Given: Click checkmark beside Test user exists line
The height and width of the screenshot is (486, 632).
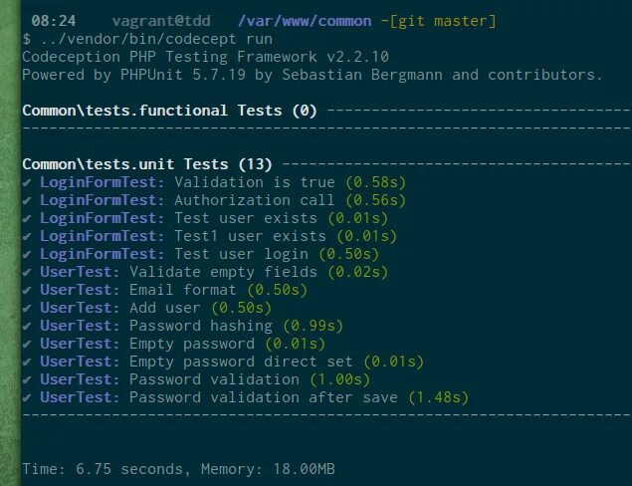Looking at the screenshot, I should point(27,218).
